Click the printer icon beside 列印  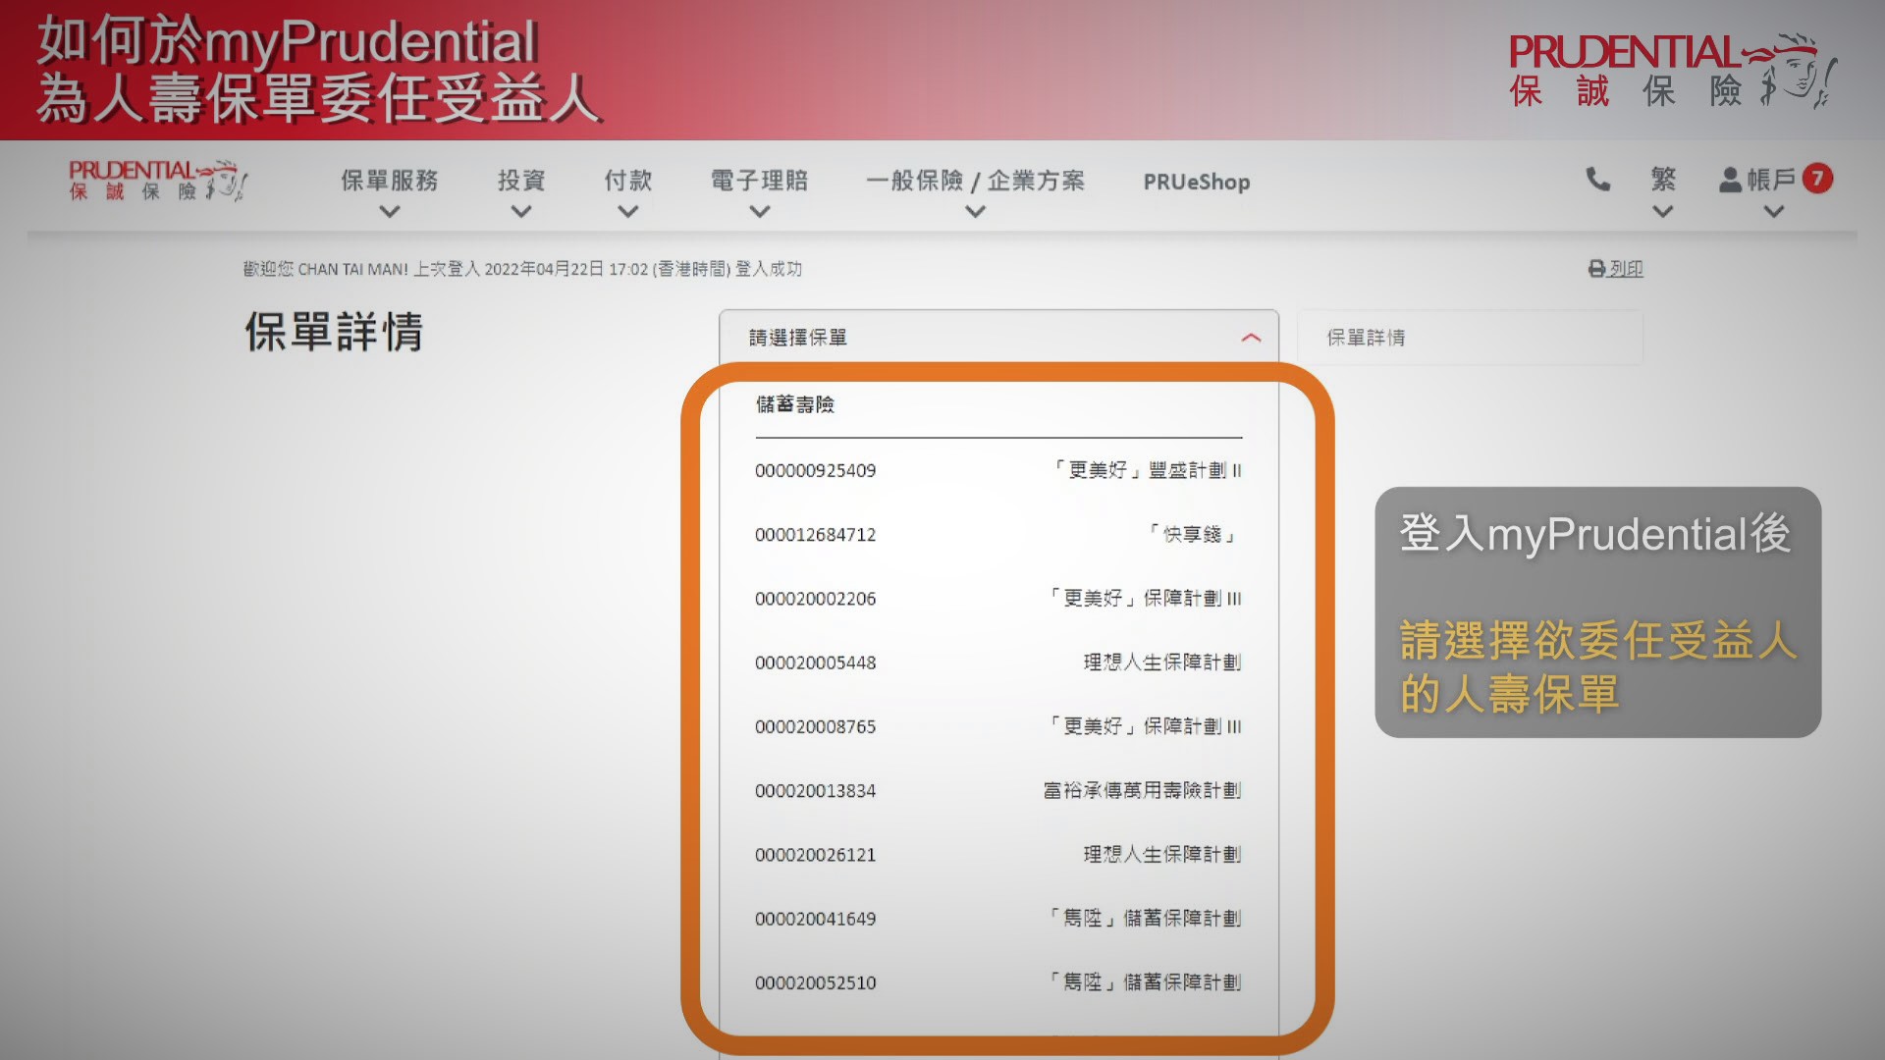(x=1596, y=269)
